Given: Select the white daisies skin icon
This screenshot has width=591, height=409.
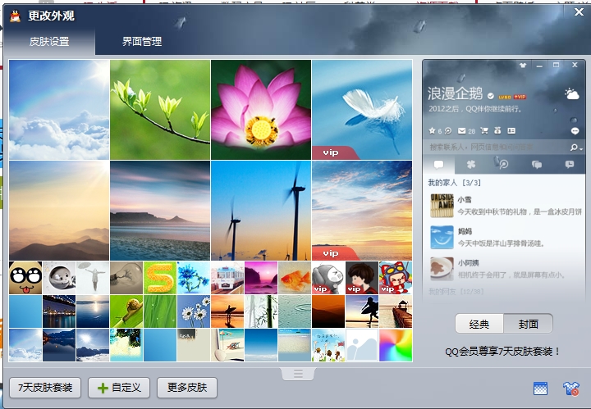Looking at the screenshot, I should click(x=194, y=311).
